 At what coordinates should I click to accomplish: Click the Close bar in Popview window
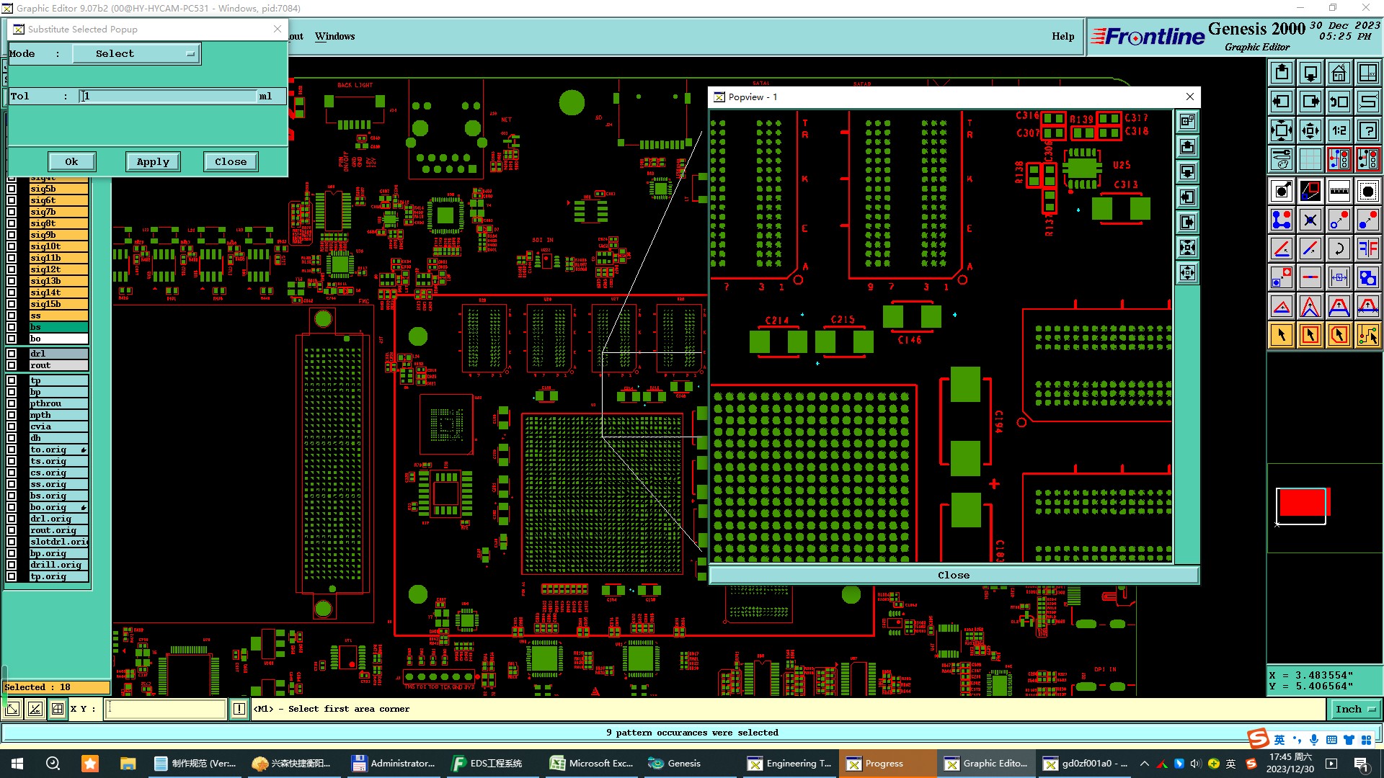pyautogui.click(x=954, y=576)
